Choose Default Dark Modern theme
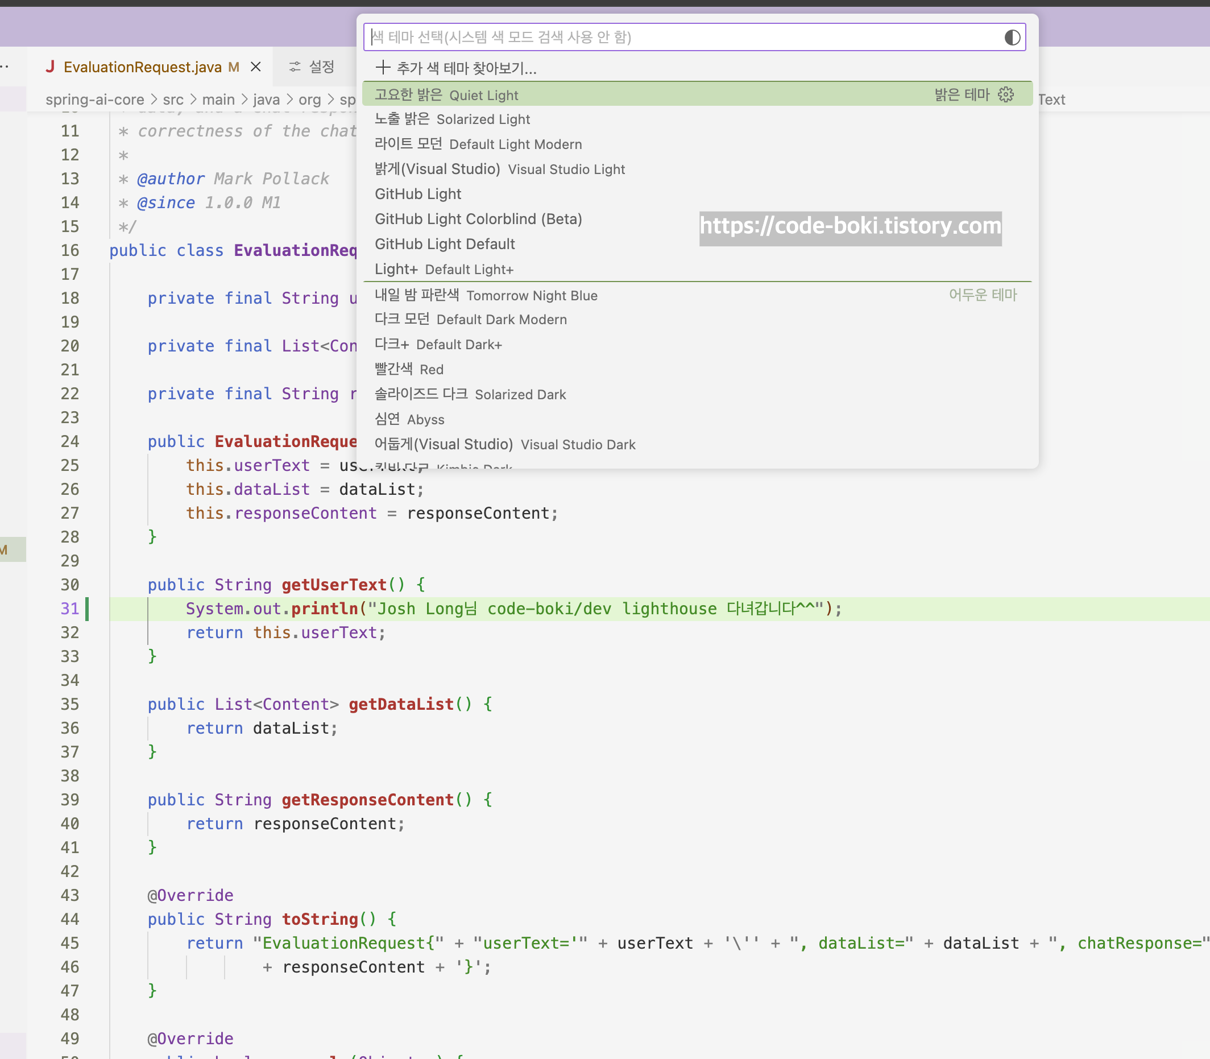Screen dimensions: 1210x1059 pyautogui.click(x=471, y=320)
